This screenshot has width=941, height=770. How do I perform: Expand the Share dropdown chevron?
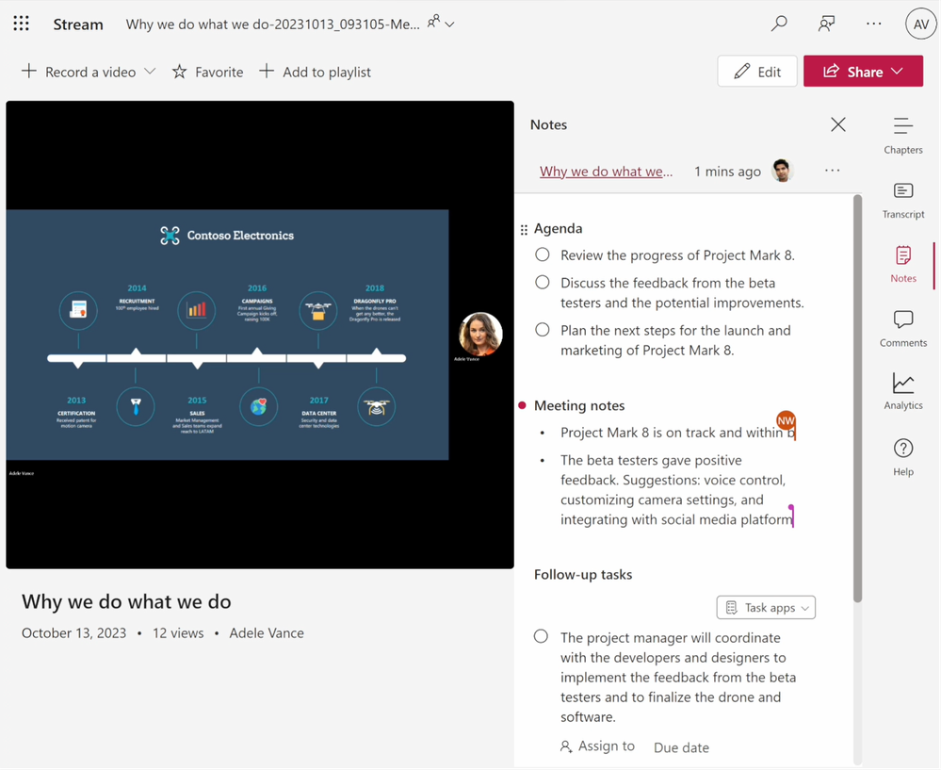[x=897, y=72]
